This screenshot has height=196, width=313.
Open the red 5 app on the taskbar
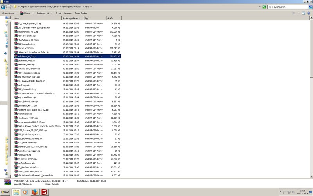point(44,192)
